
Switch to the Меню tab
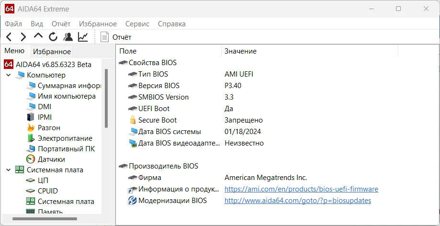pos(14,51)
